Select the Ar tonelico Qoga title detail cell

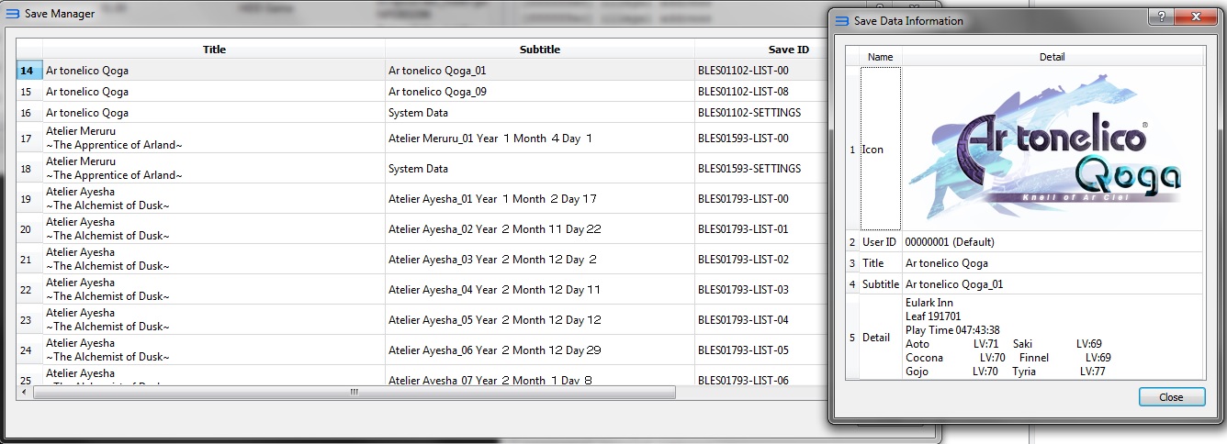(x=1053, y=263)
